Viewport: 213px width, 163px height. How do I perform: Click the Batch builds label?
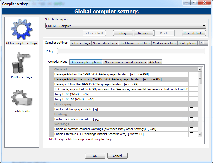tap(22, 111)
